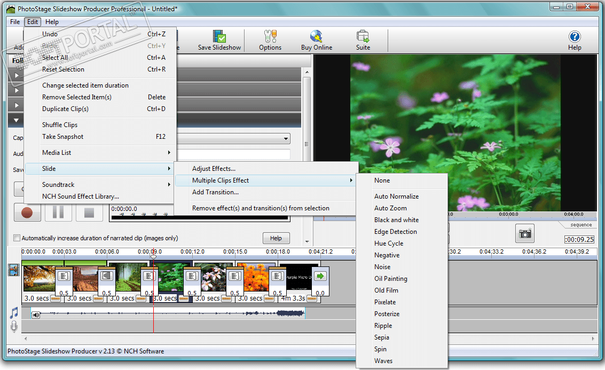Mute the soundtrack via its speaker icon

point(36,314)
